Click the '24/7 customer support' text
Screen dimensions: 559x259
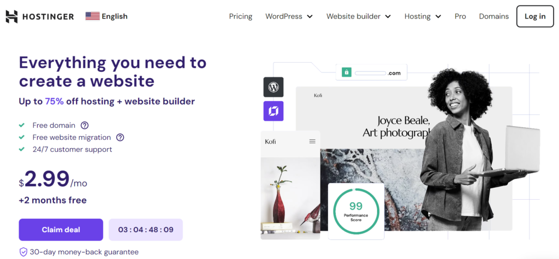point(73,150)
